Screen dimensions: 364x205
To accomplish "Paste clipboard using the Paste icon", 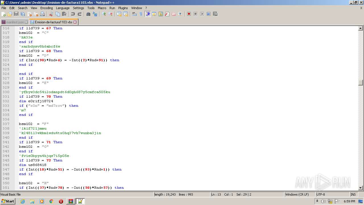I will tap(64, 14).
